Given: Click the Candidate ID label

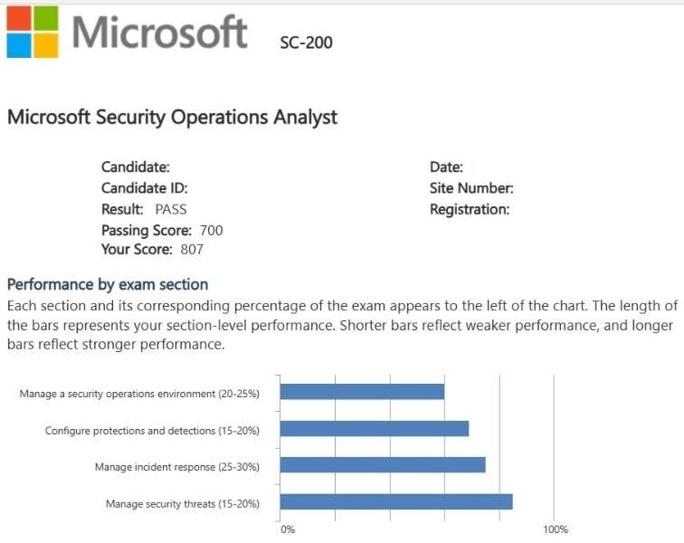Looking at the screenshot, I should [x=145, y=188].
